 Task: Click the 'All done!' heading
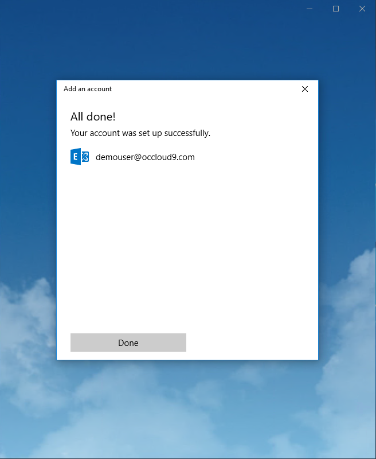[x=93, y=116]
